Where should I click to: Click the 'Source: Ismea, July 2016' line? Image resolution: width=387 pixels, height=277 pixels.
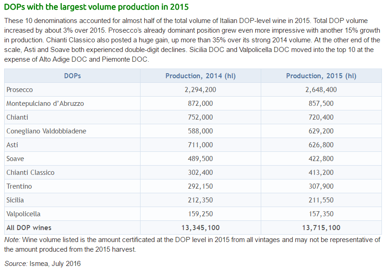coord(42,264)
